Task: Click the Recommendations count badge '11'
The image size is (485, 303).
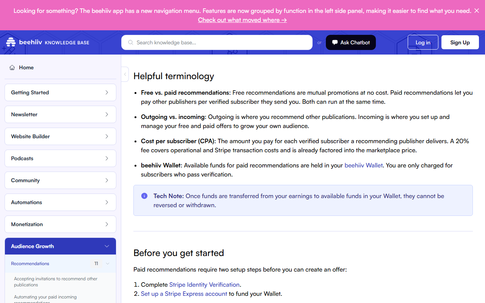Action: 96,264
